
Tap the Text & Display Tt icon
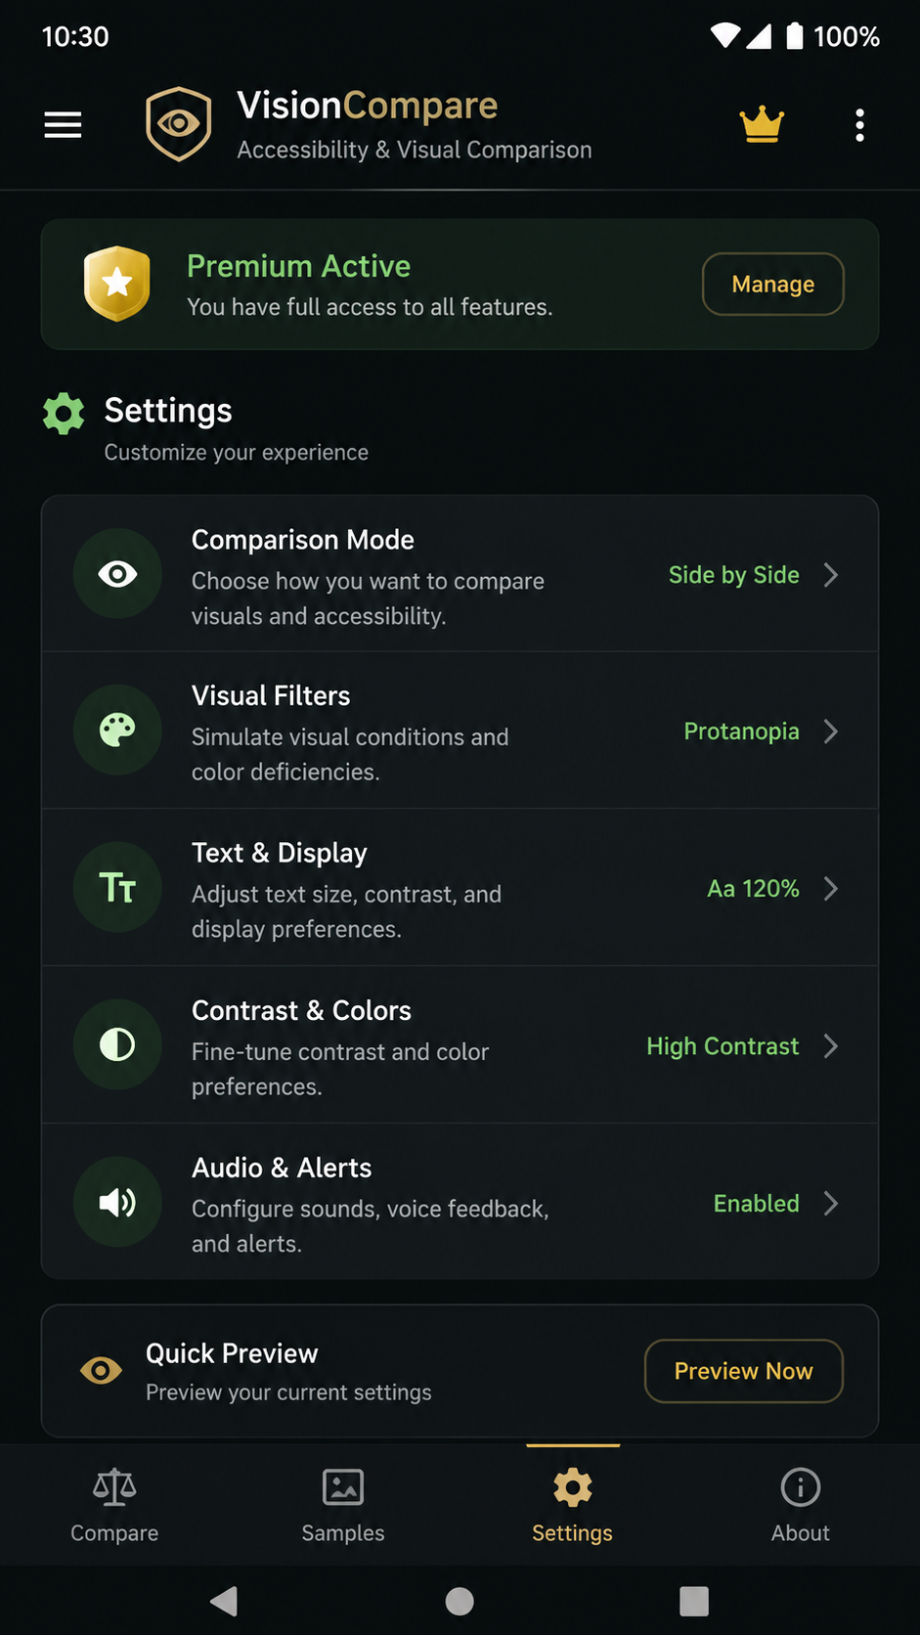pos(117,888)
